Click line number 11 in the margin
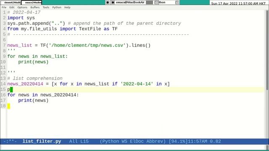This screenshot has width=269, height=151. [3, 67]
